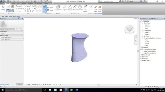165x92 pixels.
Task: Click the vertical view scrollbar thumb
Action: click(138, 51)
